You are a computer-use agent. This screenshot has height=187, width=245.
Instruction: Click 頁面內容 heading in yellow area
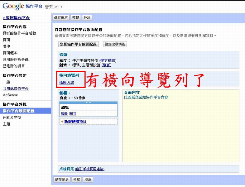point(132,92)
